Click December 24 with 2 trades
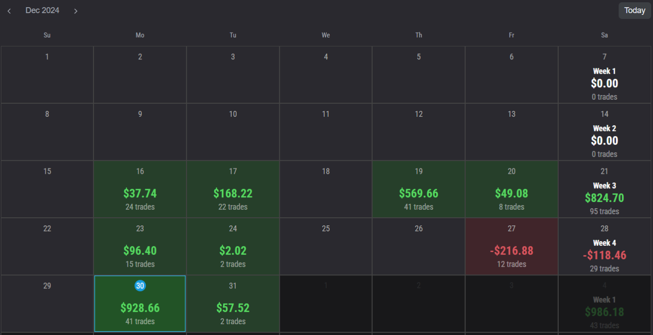 (x=233, y=246)
